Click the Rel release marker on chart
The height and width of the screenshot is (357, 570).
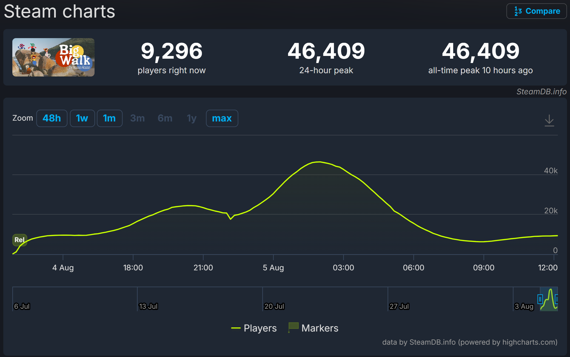20,240
